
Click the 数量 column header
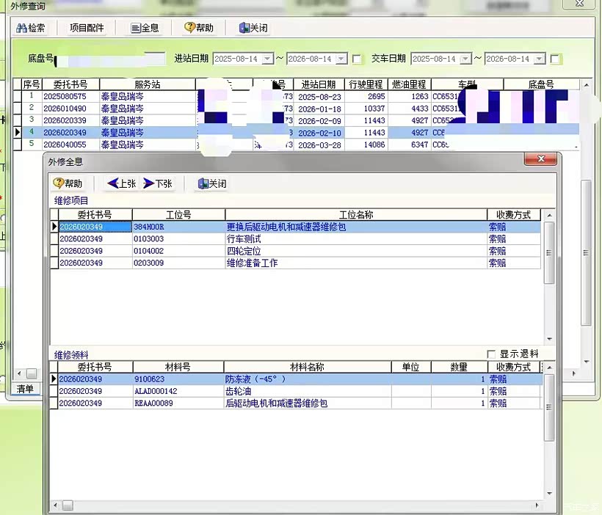pyautogui.click(x=459, y=367)
